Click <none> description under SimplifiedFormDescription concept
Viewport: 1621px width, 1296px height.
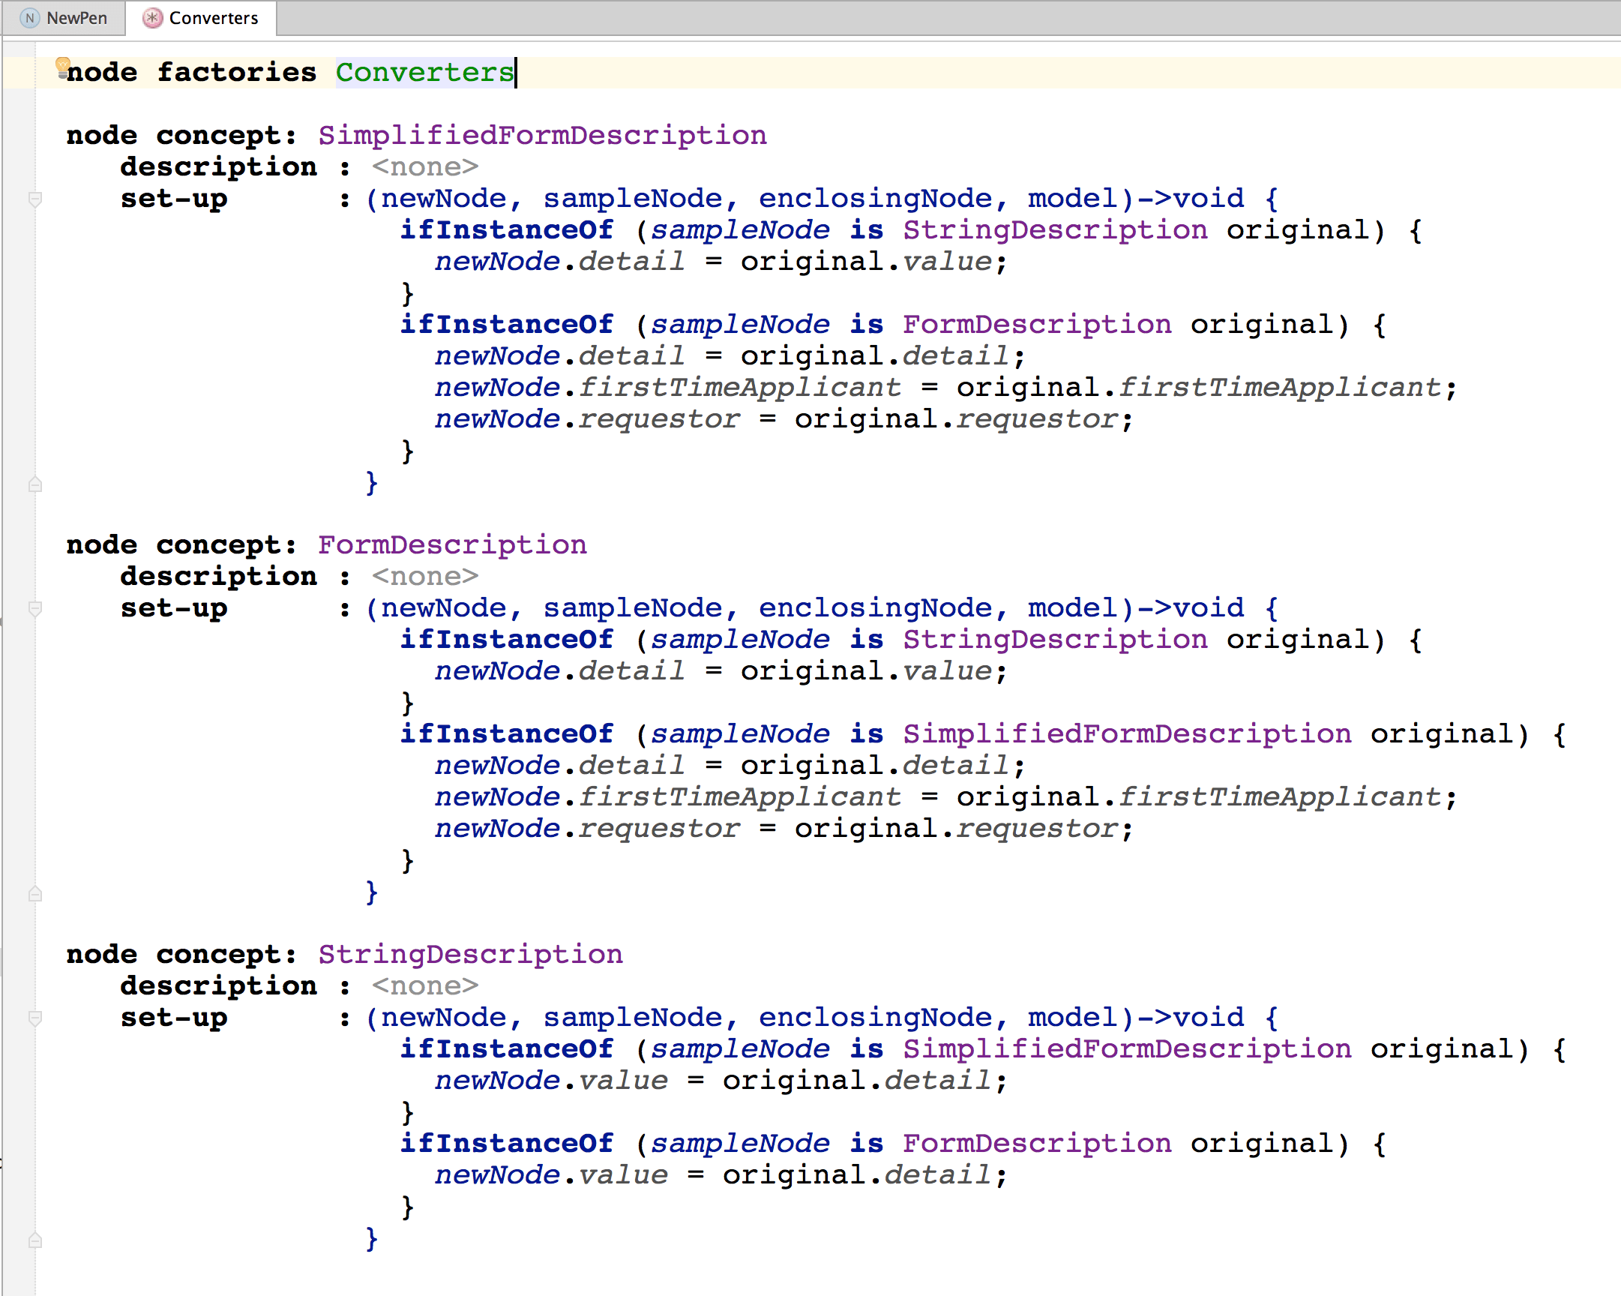(x=425, y=167)
